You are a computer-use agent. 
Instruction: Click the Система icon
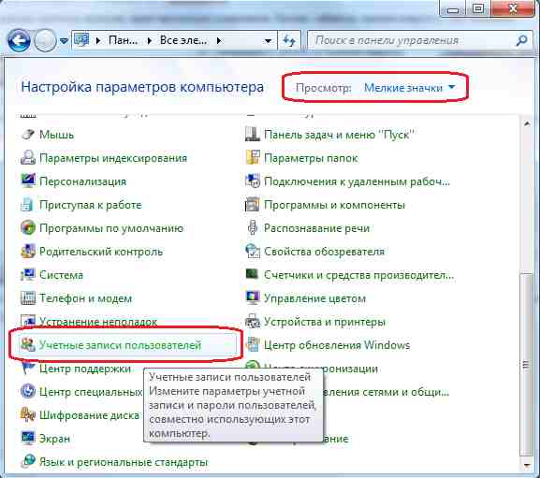pos(27,275)
